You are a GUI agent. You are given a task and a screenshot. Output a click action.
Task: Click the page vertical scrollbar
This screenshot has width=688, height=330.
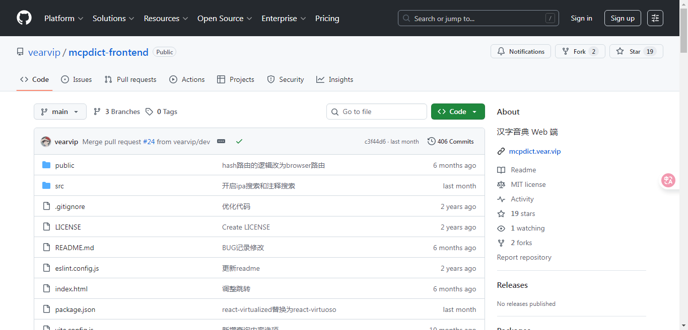[683, 30]
